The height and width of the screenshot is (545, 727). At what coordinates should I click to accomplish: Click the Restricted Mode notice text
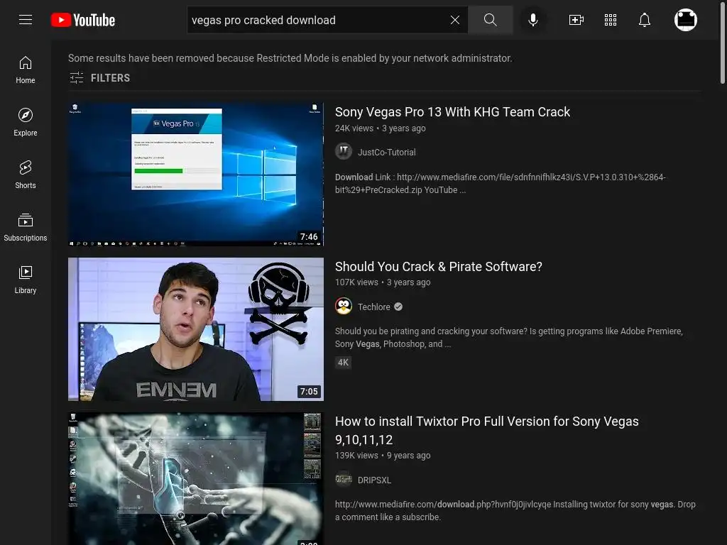(290, 58)
